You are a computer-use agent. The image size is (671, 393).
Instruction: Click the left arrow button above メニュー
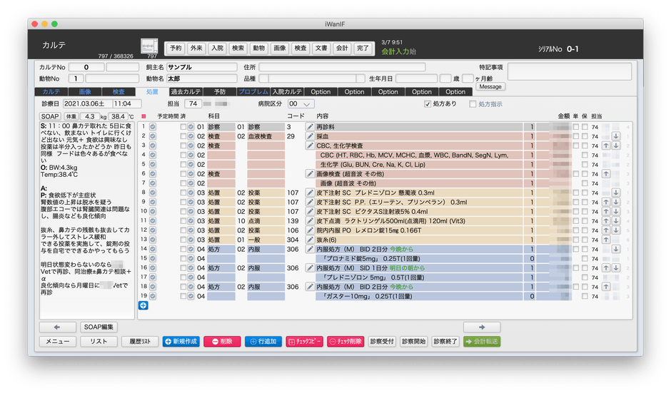point(57,327)
